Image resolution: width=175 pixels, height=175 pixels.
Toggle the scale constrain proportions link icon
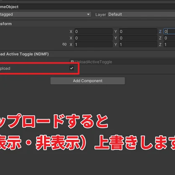[x=64, y=44]
